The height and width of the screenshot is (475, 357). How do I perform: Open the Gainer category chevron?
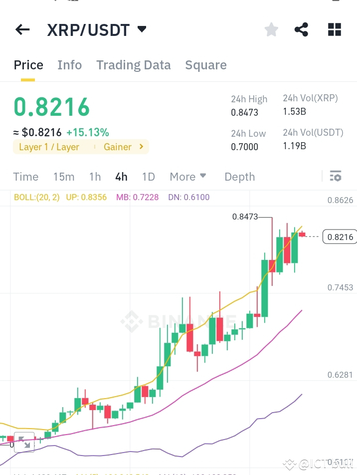click(x=140, y=147)
